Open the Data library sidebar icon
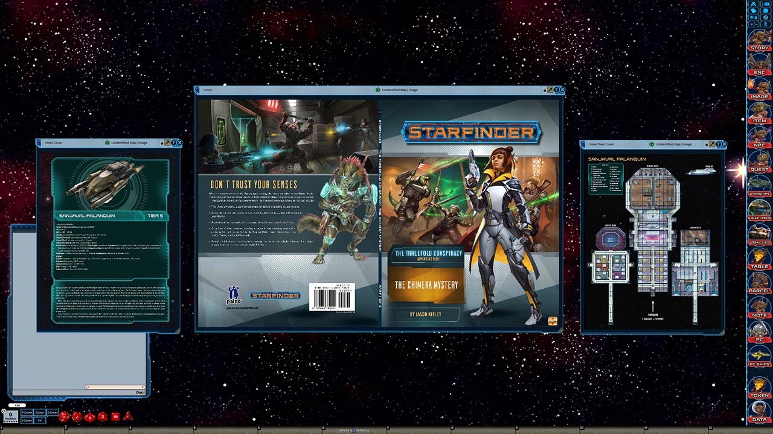The height and width of the screenshot is (434, 773). 759,418
